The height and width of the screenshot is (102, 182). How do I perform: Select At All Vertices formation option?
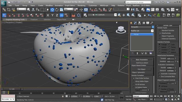[x=134, y=84]
